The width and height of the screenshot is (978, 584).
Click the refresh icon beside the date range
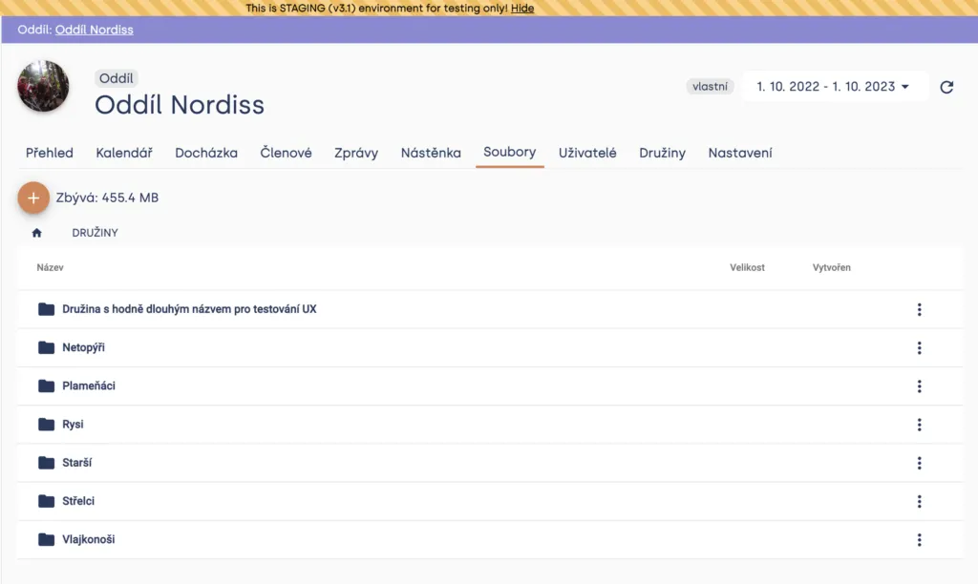pyautogui.click(x=946, y=87)
